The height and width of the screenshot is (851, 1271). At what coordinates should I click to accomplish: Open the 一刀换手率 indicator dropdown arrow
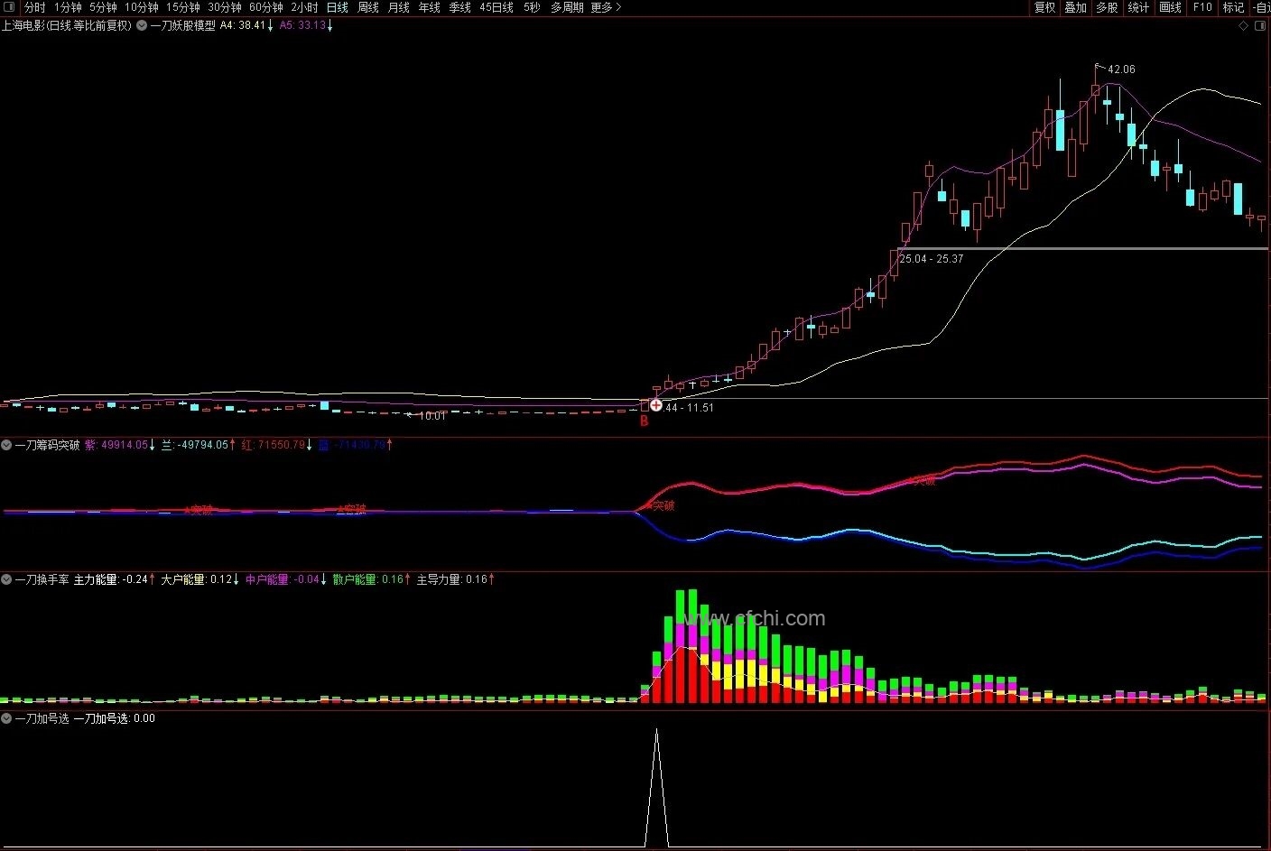pos(7,579)
